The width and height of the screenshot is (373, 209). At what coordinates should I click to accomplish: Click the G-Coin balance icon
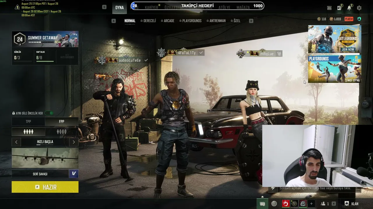pyautogui.click(x=319, y=19)
